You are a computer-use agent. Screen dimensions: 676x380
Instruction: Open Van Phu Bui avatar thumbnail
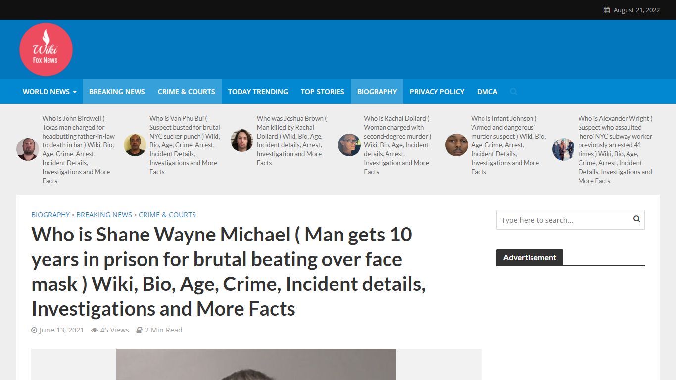(135, 145)
